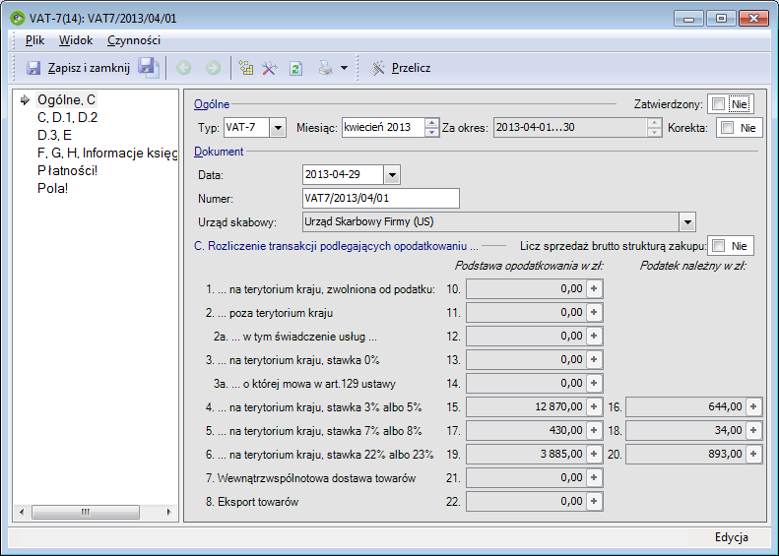Click the sidebar horizontal scrollbar thumb
This screenshot has height=556, width=779.
(86, 512)
